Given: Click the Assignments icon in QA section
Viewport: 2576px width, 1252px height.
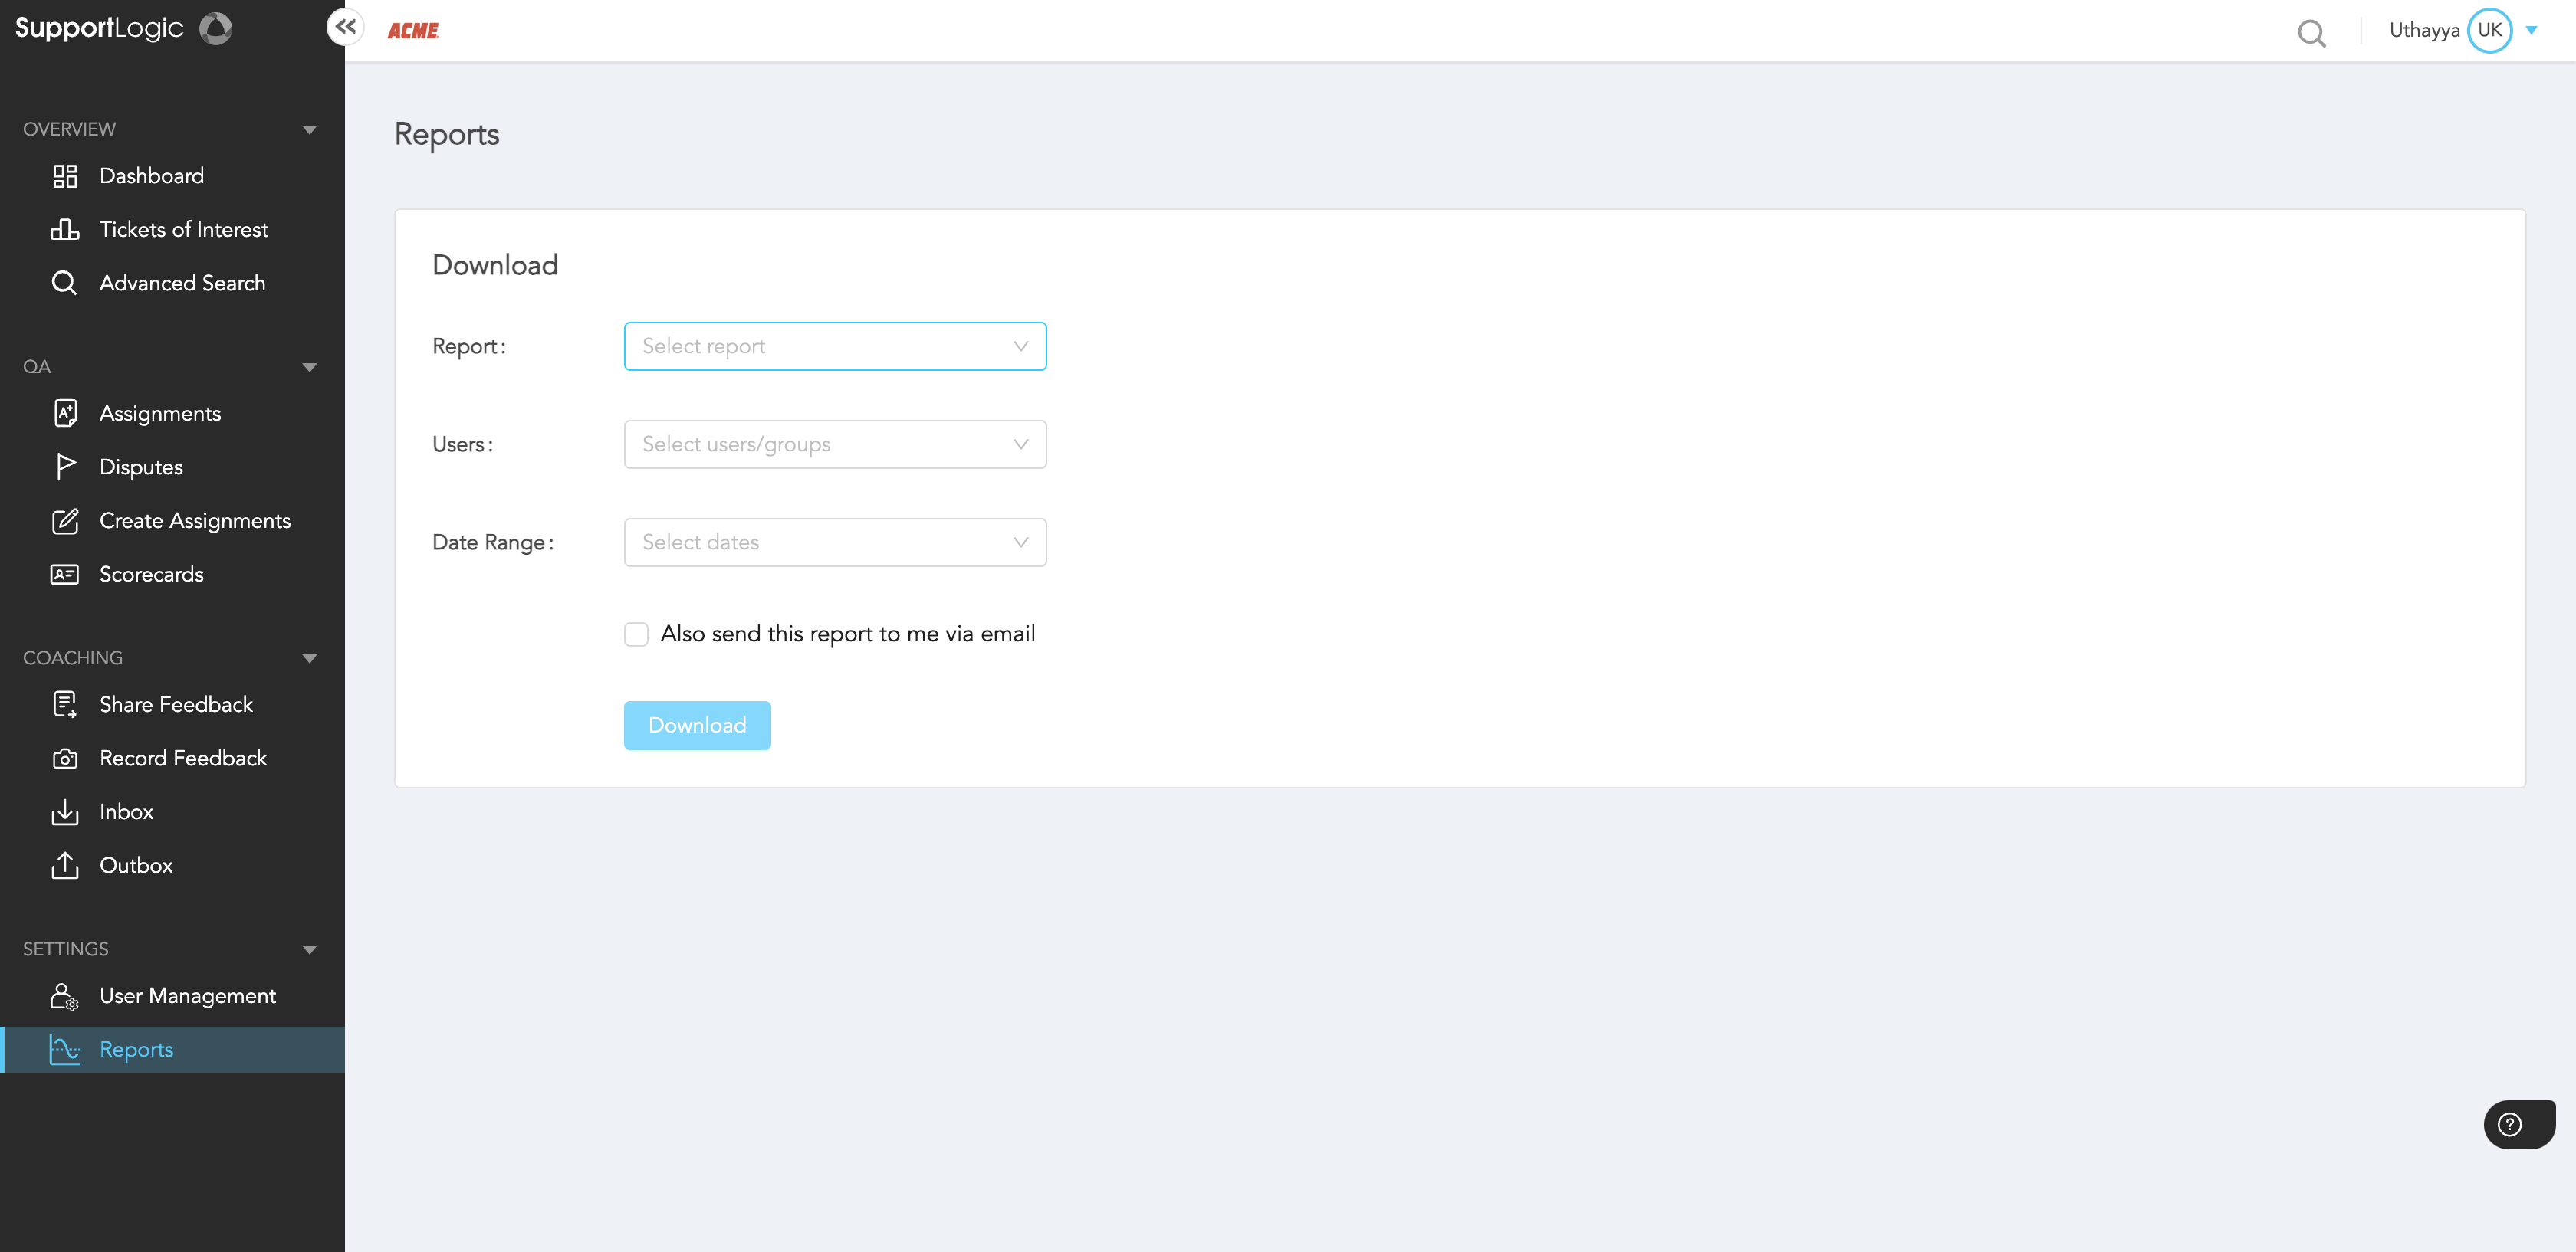Looking at the screenshot, I should click(x=66, y=414).
